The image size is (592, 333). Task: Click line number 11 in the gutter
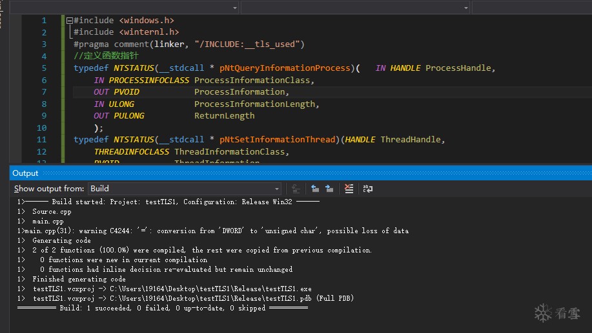(42, 140)
